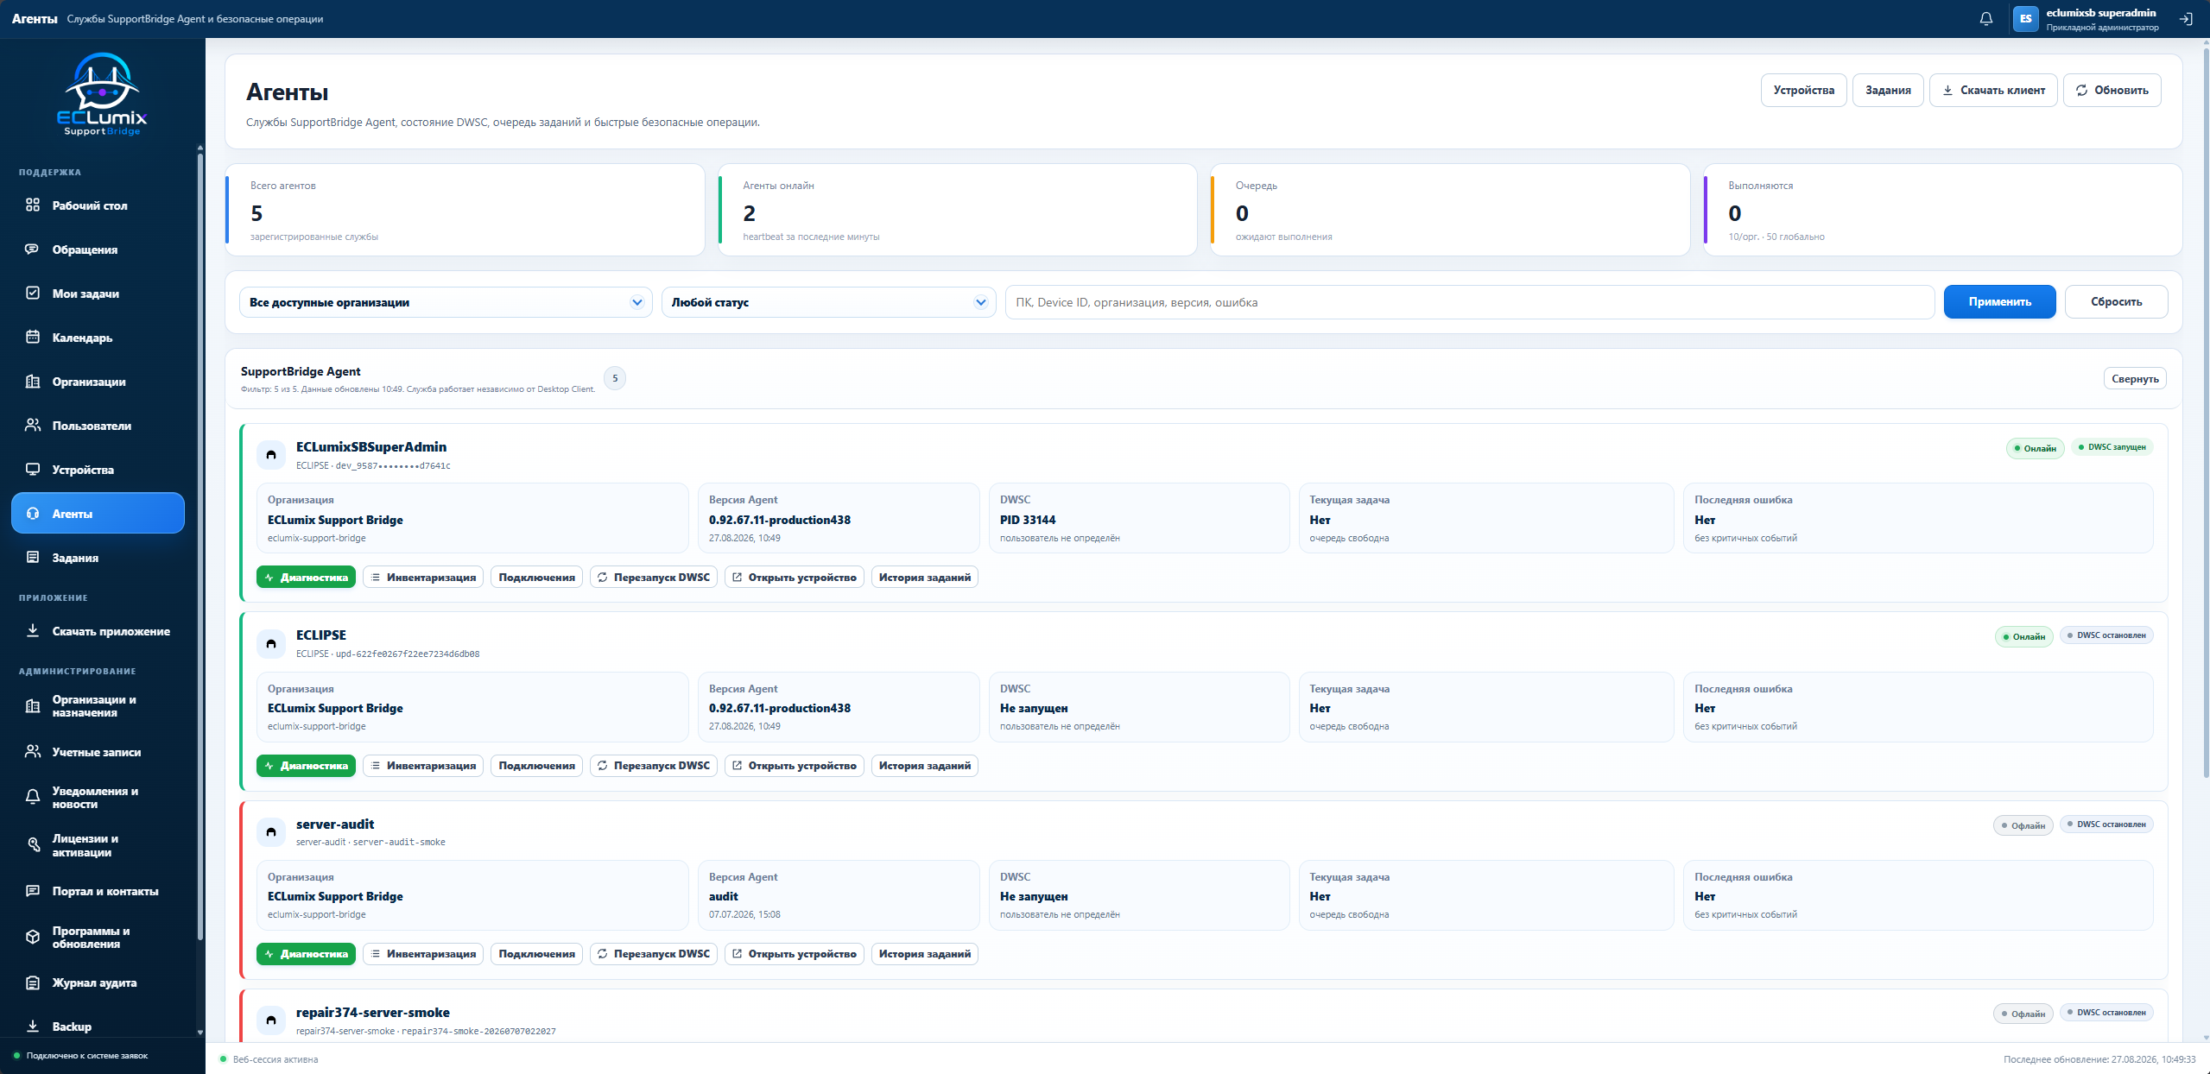Refresh the page with Обновить
The image size is (2210, 1074).
[2112, 91]
